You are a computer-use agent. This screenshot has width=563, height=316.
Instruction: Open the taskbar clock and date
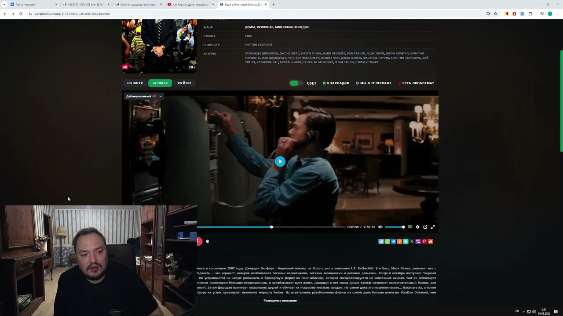pyautogui.click(x=544, y=312)
